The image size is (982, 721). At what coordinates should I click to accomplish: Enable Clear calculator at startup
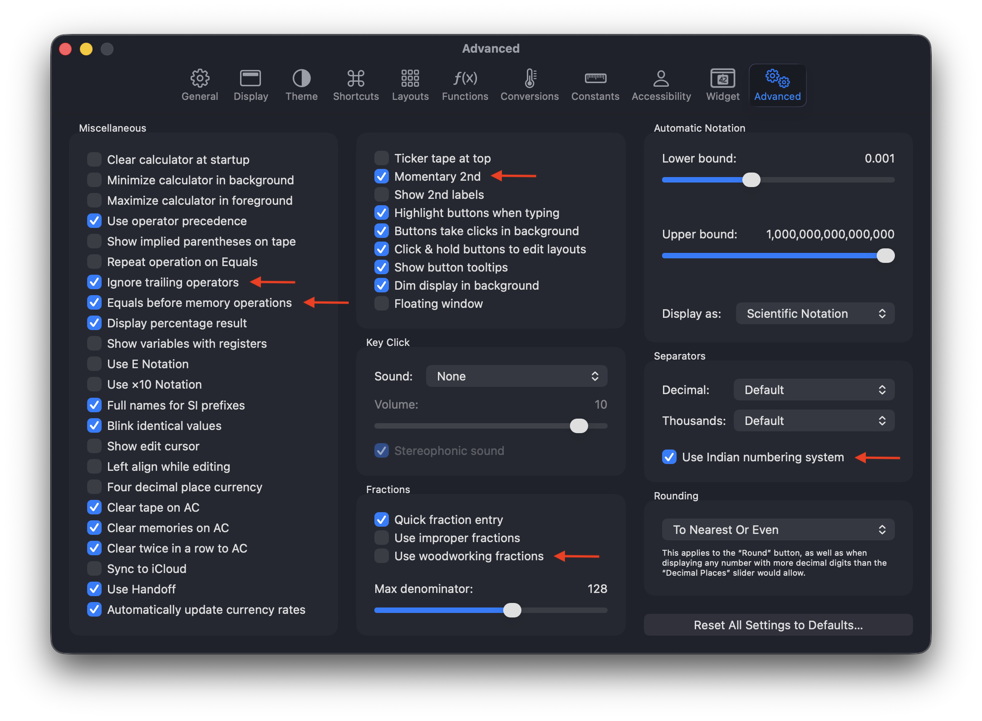pyautogui.click(x=94, y=159)
